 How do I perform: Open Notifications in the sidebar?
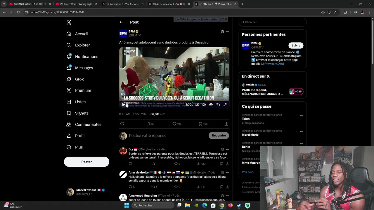[82, 57]
